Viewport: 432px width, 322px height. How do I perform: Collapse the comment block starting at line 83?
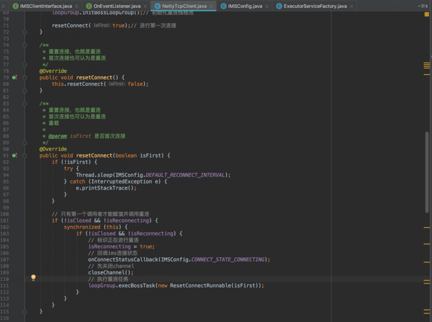coord(25,103)
